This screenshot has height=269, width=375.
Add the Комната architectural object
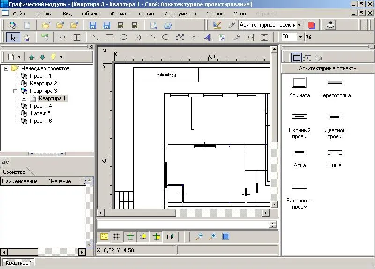coord(300,87)
